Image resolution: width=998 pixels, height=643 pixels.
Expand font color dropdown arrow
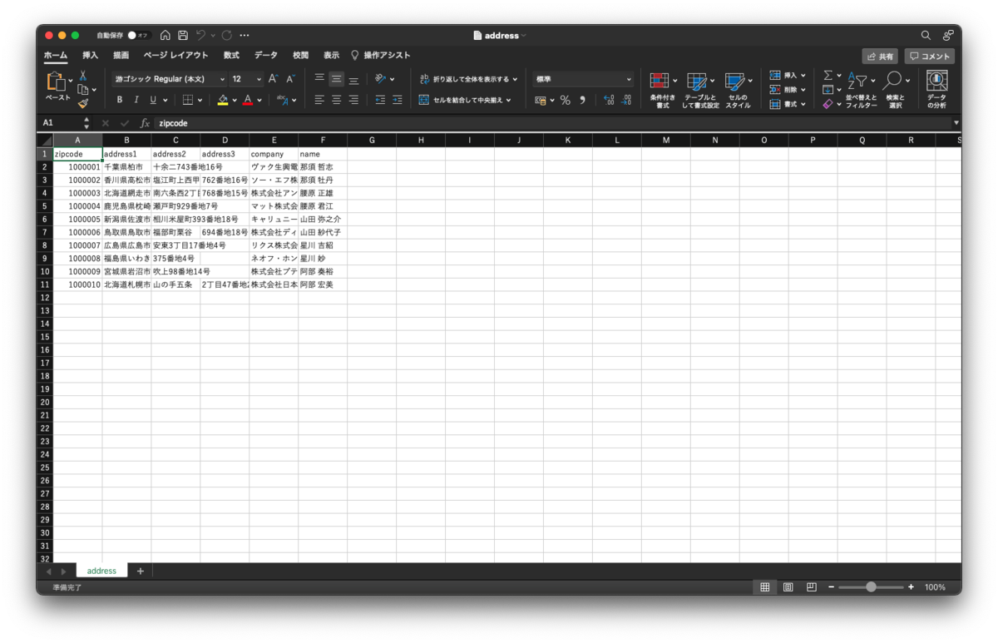click(259, 101)
